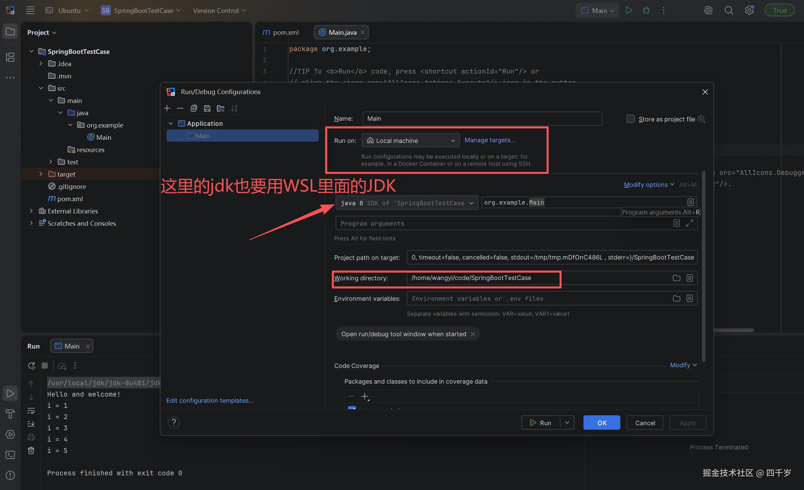The width and height of the screenshot is (804, 490).
Task: Clear the Run console with trash icon
Action: (x=31, y=451)
